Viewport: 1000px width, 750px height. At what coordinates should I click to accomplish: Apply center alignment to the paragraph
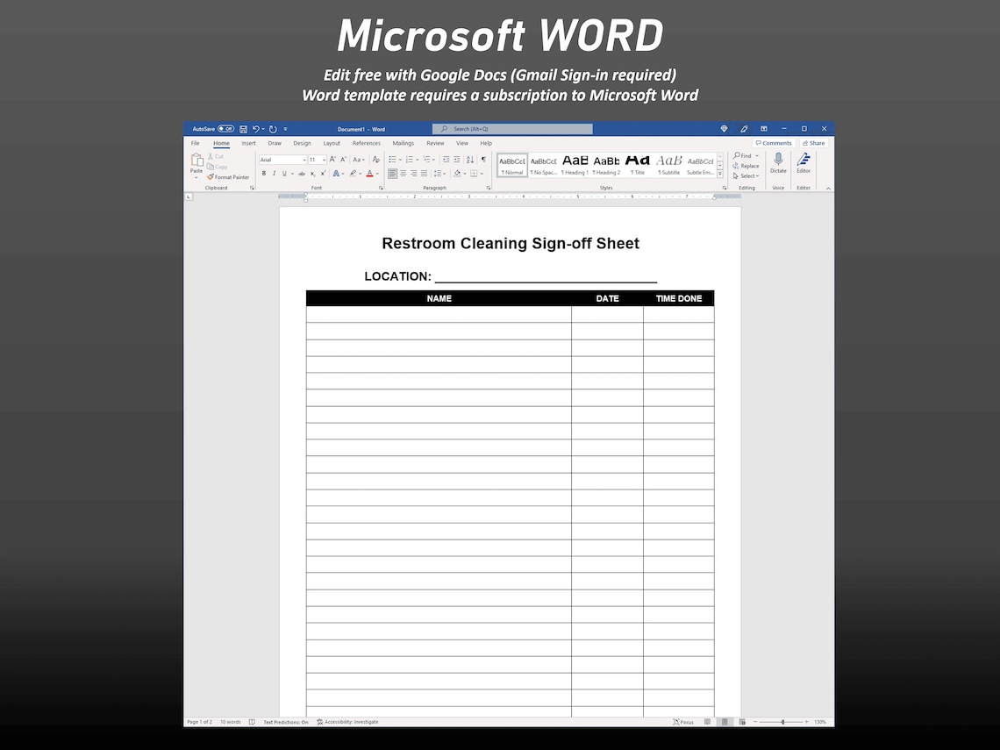click(404, 173)
